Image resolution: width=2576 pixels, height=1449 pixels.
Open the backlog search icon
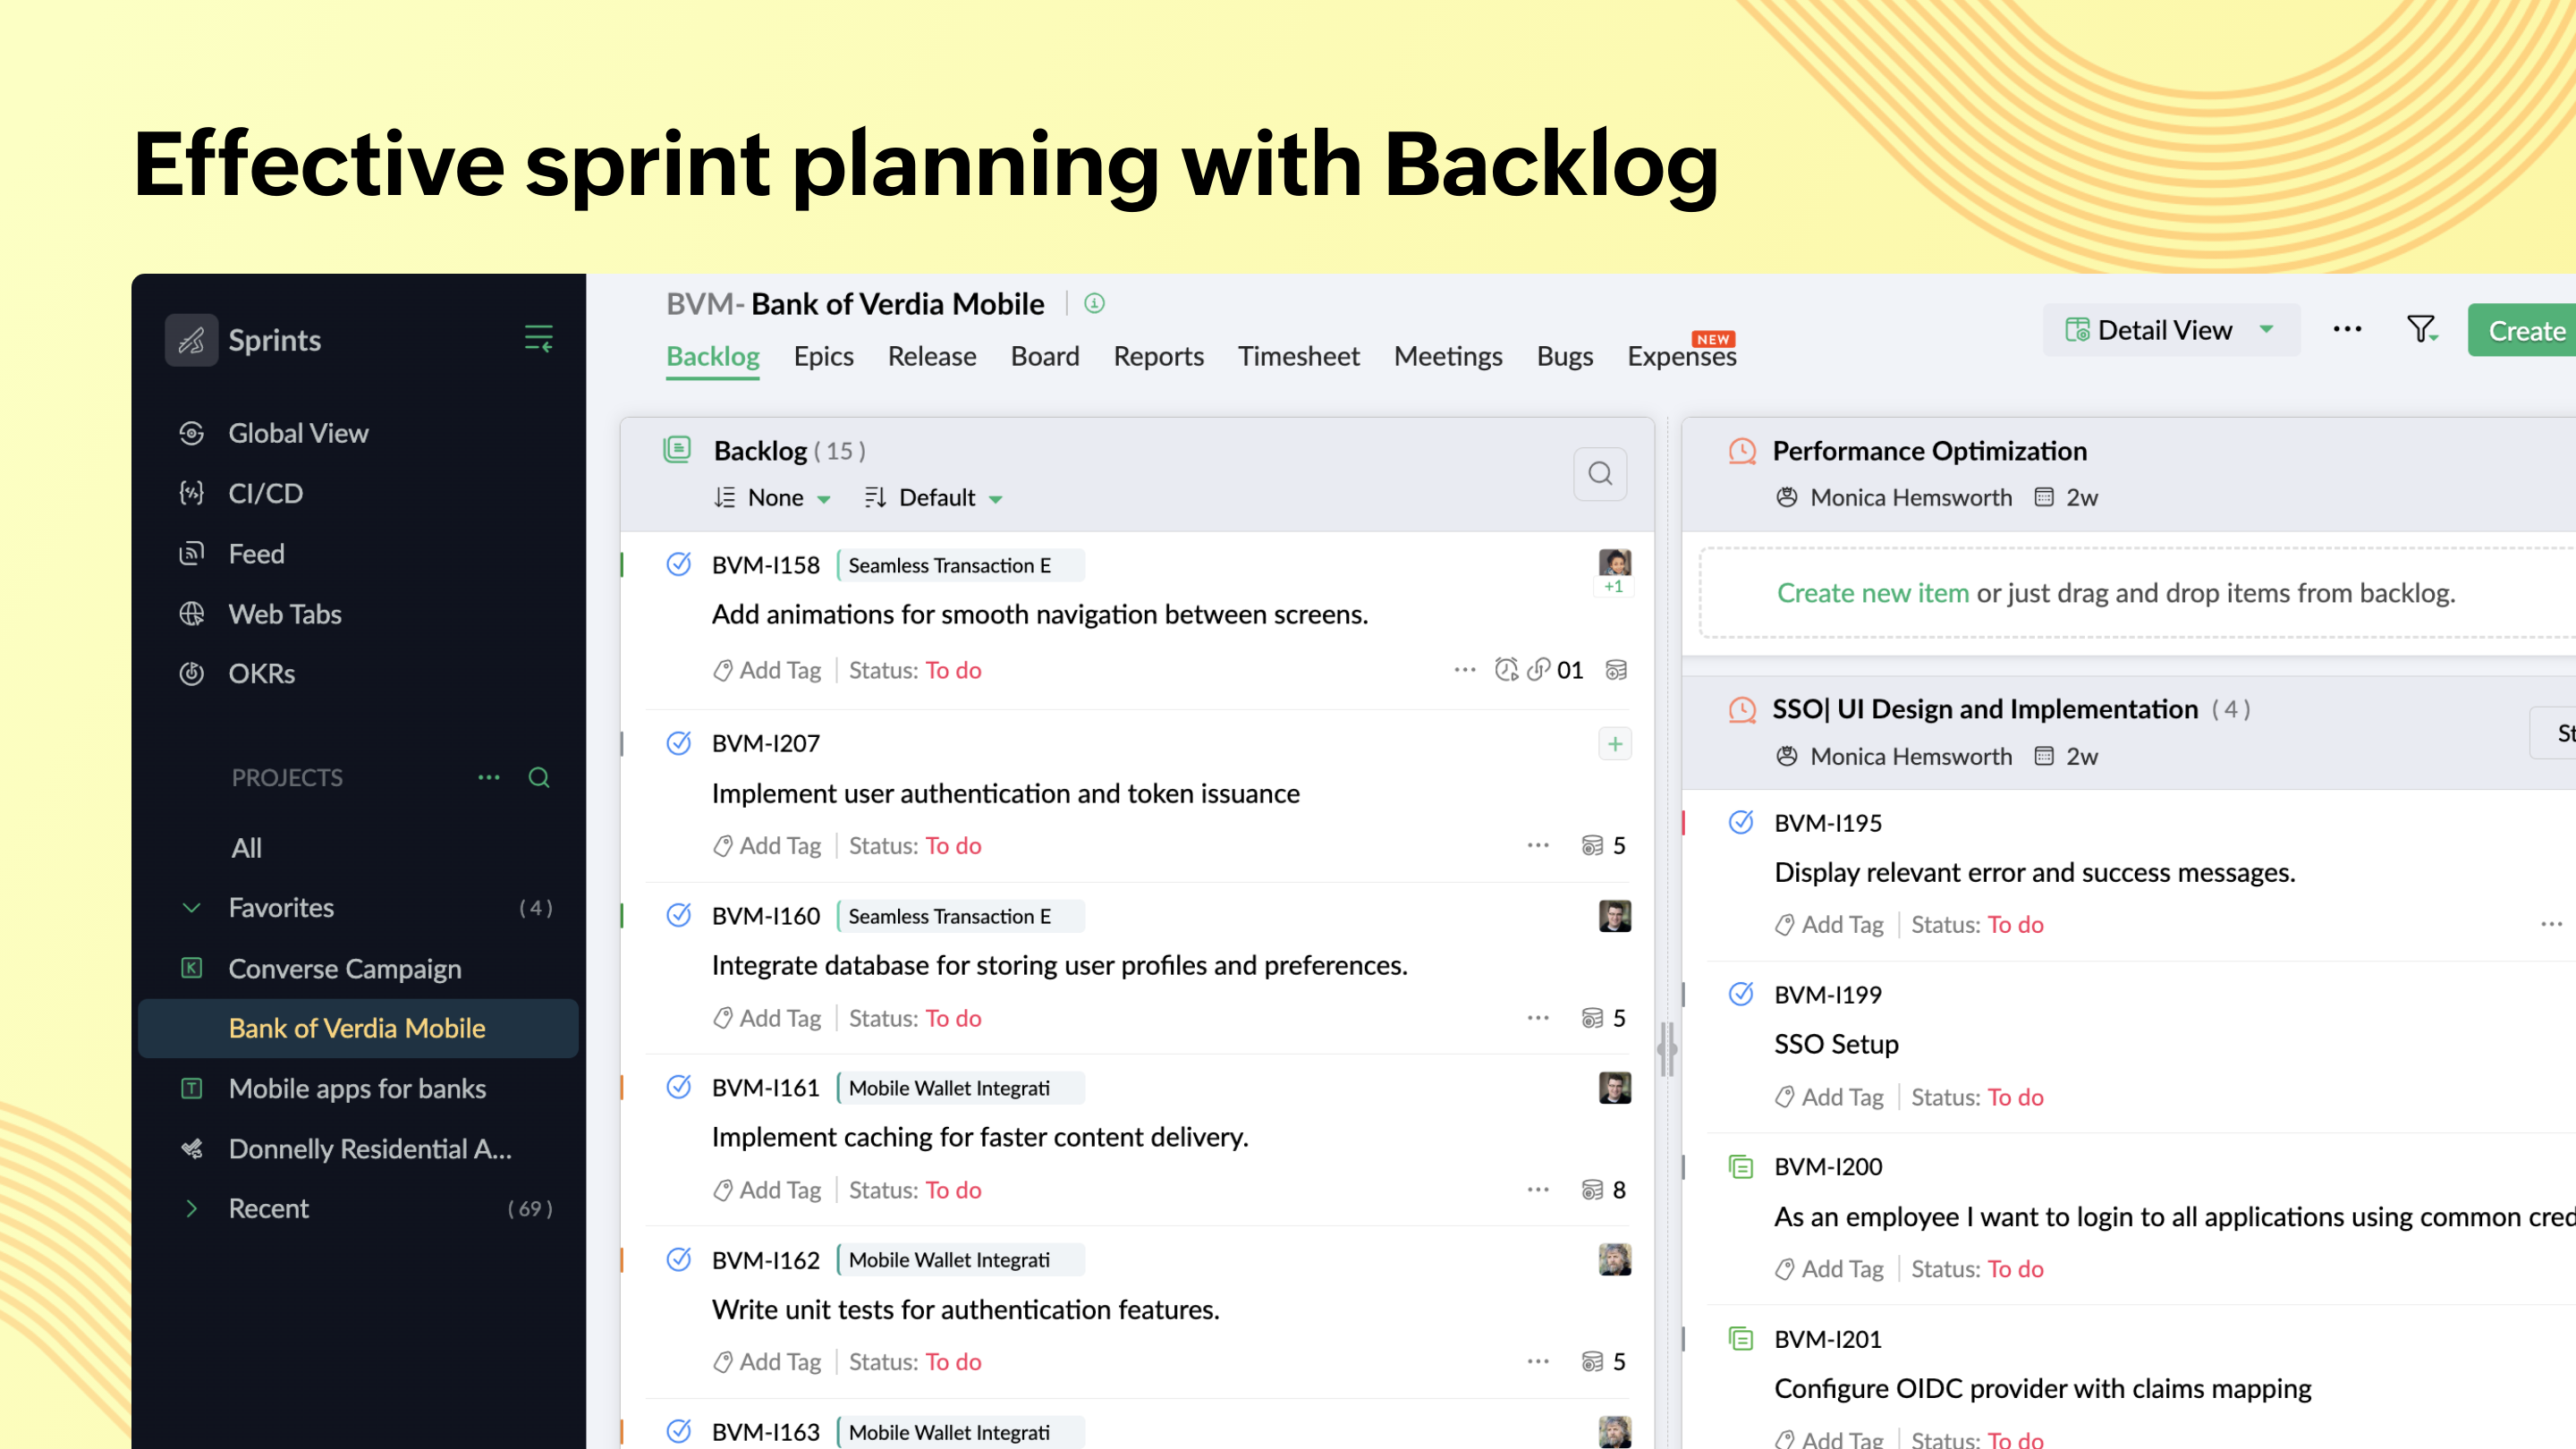pyautogui.click(x=1600, y=473)
